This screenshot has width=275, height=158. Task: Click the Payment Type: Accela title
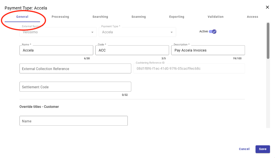click(x=26, y=8)
